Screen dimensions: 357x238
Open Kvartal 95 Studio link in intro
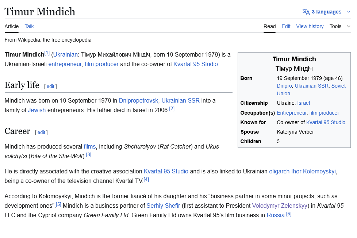(x=196, y=64)
